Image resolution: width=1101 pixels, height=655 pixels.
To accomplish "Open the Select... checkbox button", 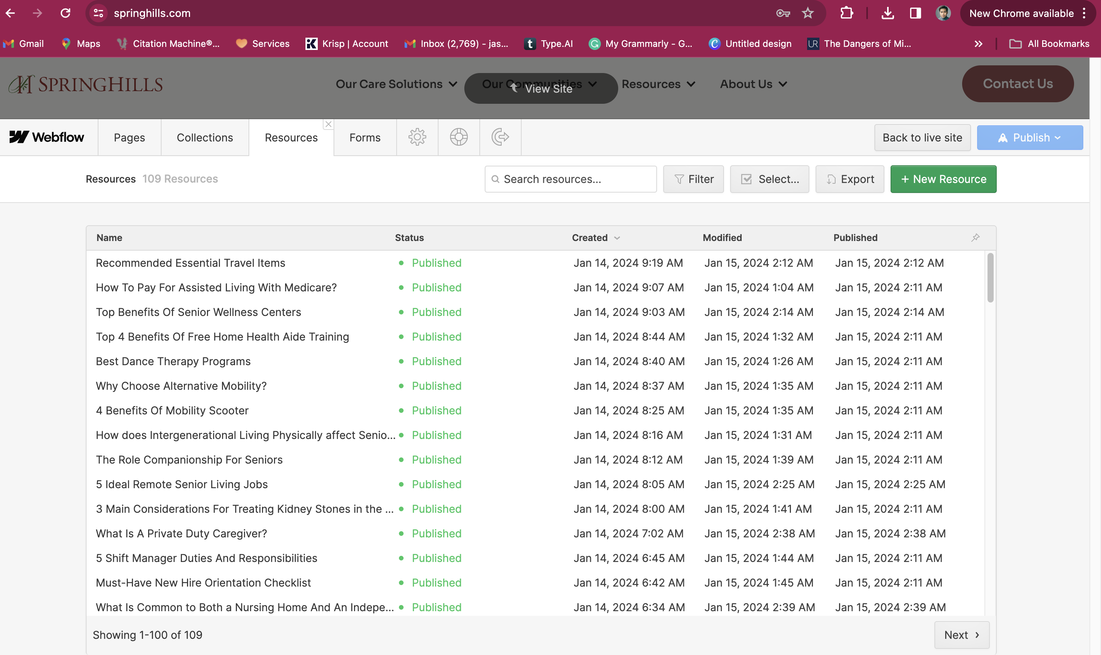I will pos(769,179).
